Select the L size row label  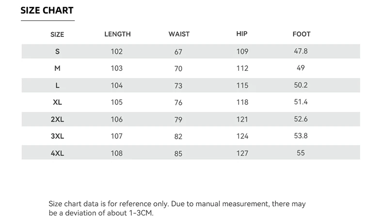click(x=57, y=85)
